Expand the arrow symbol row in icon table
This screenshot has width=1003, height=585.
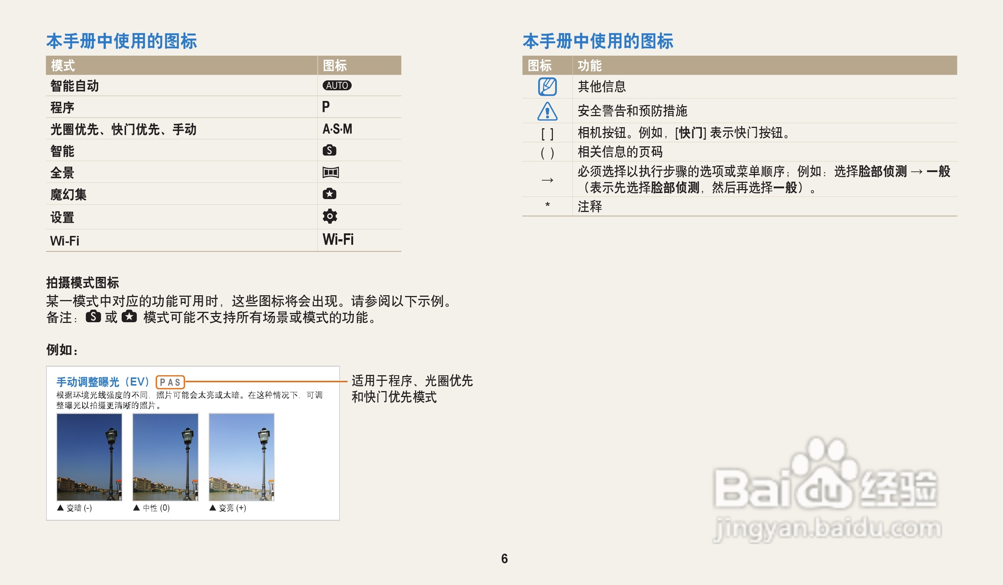(548, 181)
